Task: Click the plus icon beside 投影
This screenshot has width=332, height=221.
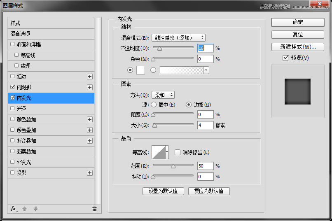Action: [90, 173]
